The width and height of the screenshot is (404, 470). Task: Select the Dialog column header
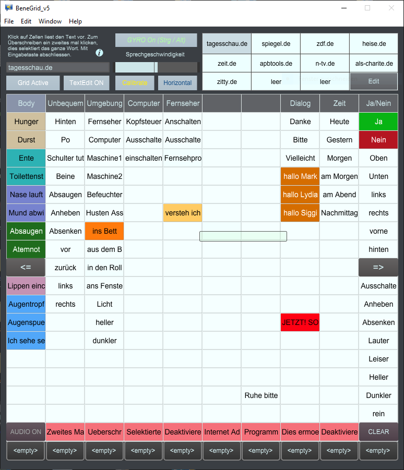[x=300, y=103]
